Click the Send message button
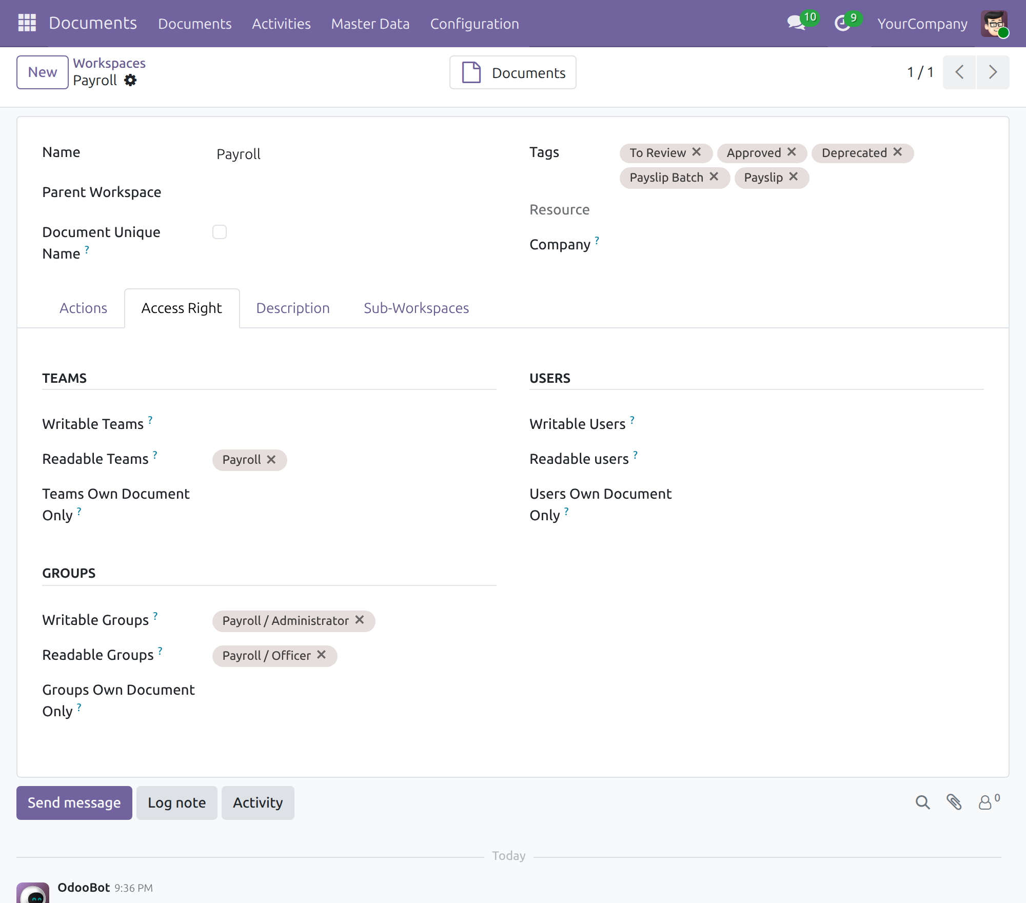The image size is (1026, 903). click(x=74, y=803)
